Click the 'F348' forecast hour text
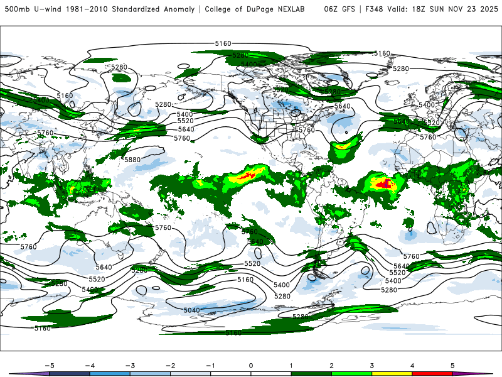 point(374,9)
